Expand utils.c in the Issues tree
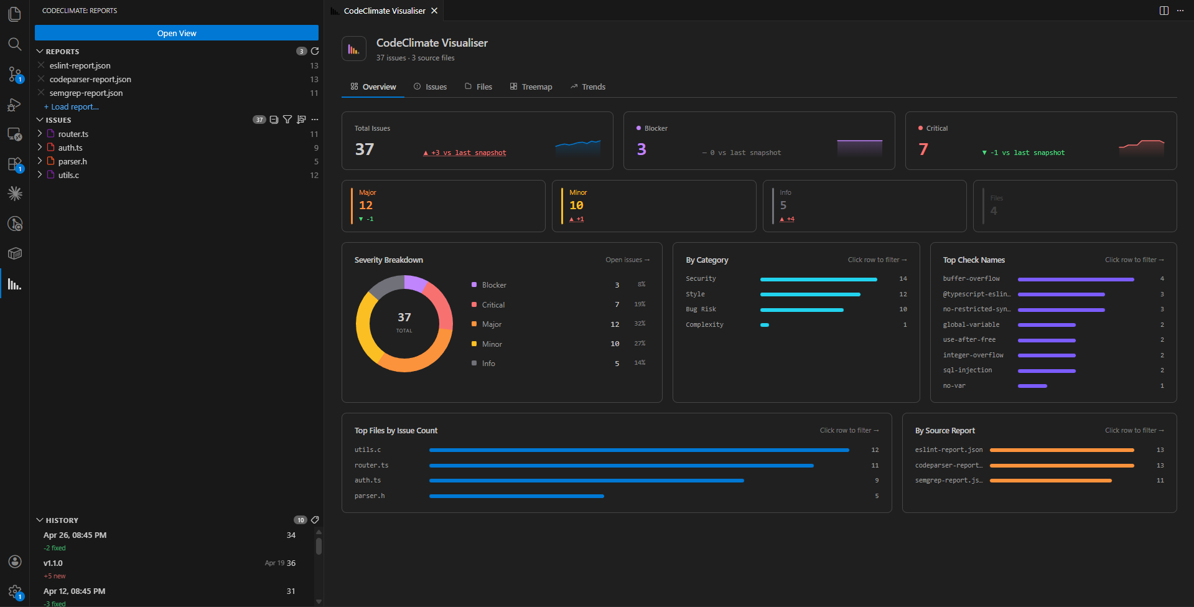Image resolution: width=1194 pixels, height=607 pixels. (x=40, y=175)
